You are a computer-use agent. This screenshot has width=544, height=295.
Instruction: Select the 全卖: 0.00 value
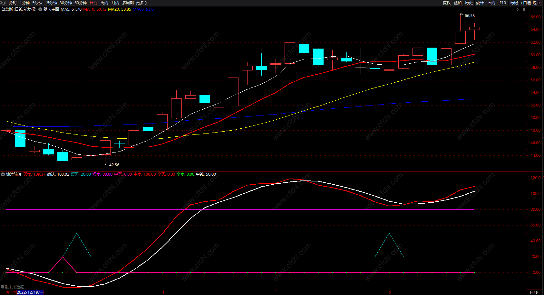[x=186, y=174]
